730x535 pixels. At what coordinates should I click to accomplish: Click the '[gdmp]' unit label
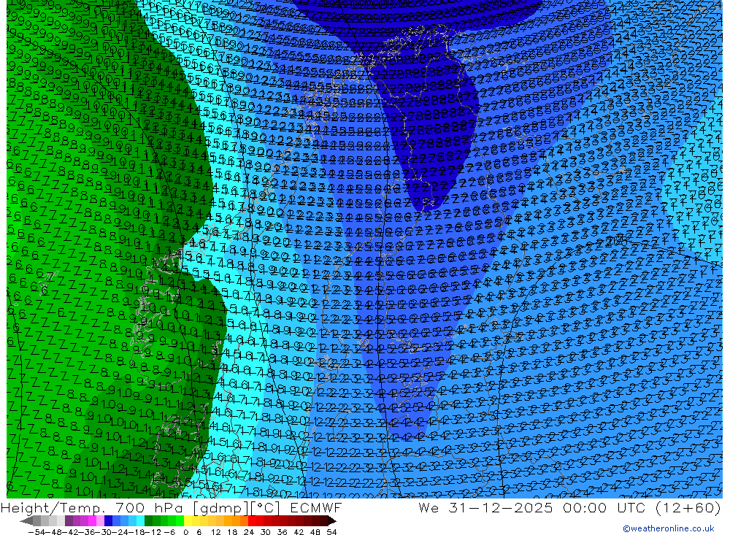220,509
